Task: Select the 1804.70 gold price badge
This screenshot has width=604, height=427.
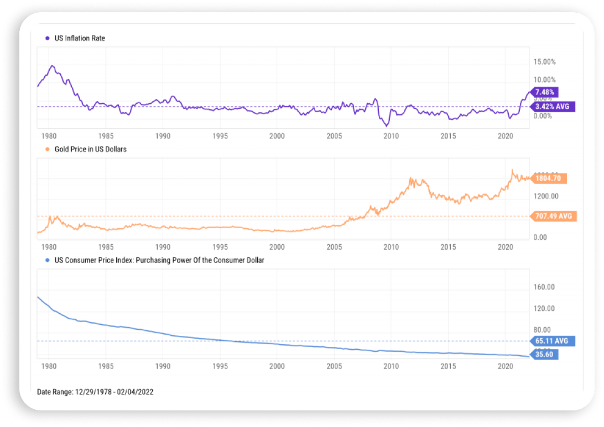Action: pos(550,178)
